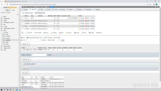Image resolution: width=161 pixels, height=91 pixels.
Task: Open the Search tab
Action: click(48, 9)
